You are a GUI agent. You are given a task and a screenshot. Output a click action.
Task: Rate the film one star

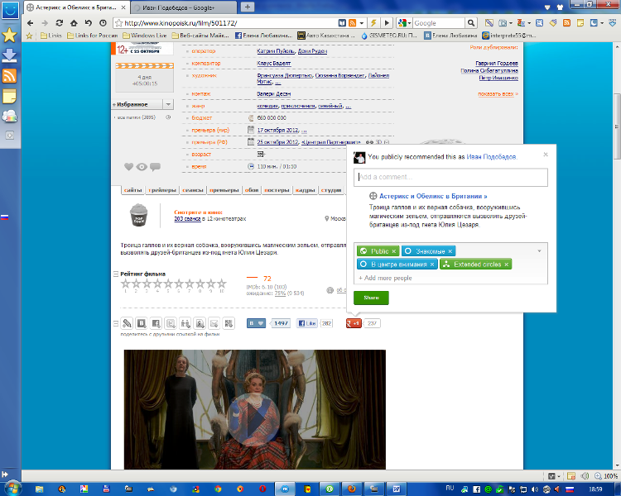click(126, 284)
